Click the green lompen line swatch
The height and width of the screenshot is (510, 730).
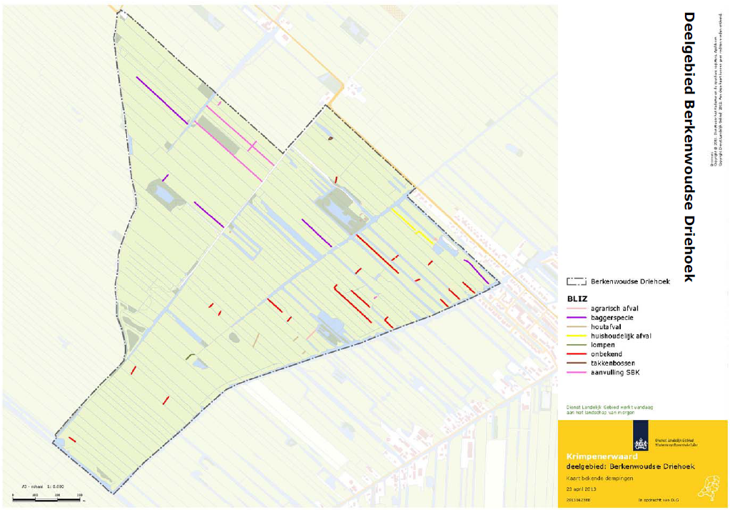[x=576, y=345]
